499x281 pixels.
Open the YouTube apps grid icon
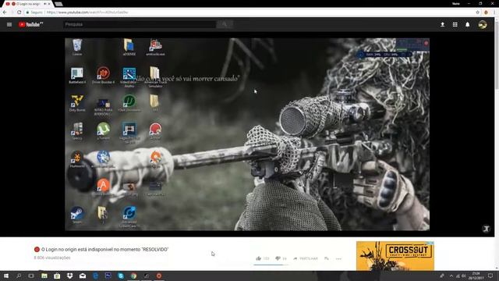coord(455,24)
